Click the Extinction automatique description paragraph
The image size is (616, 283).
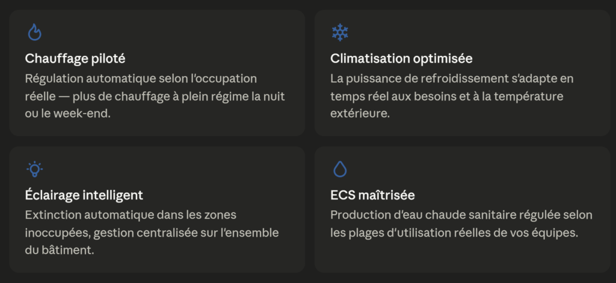[x=152, y=233]
